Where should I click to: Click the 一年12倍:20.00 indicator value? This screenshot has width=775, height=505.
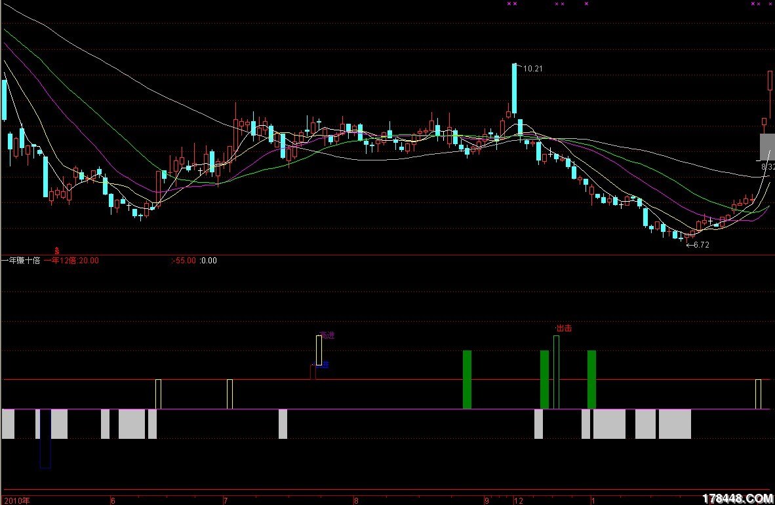[x=71, y=261]
